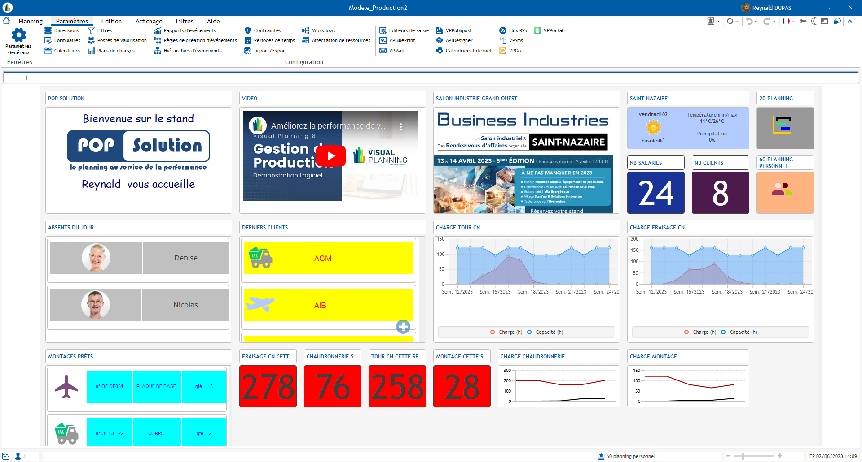
Task: Open Paramètres Généraux gear icon
Action: 18,41
